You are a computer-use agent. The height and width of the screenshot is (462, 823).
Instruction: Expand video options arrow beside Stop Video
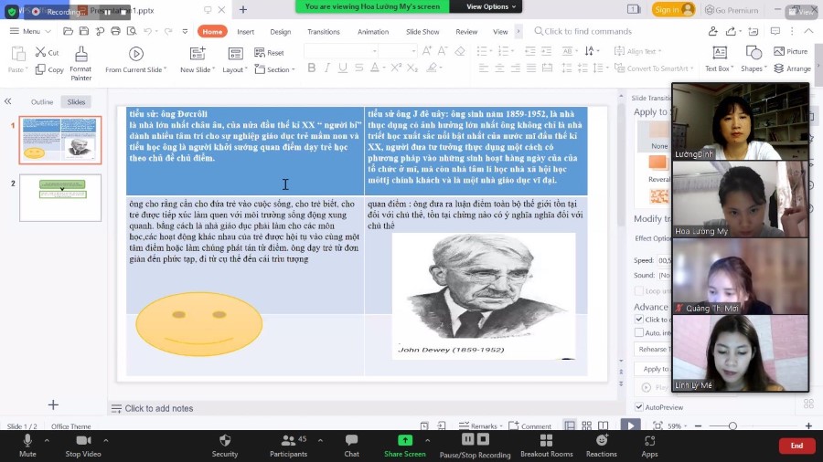click(106, 440)
